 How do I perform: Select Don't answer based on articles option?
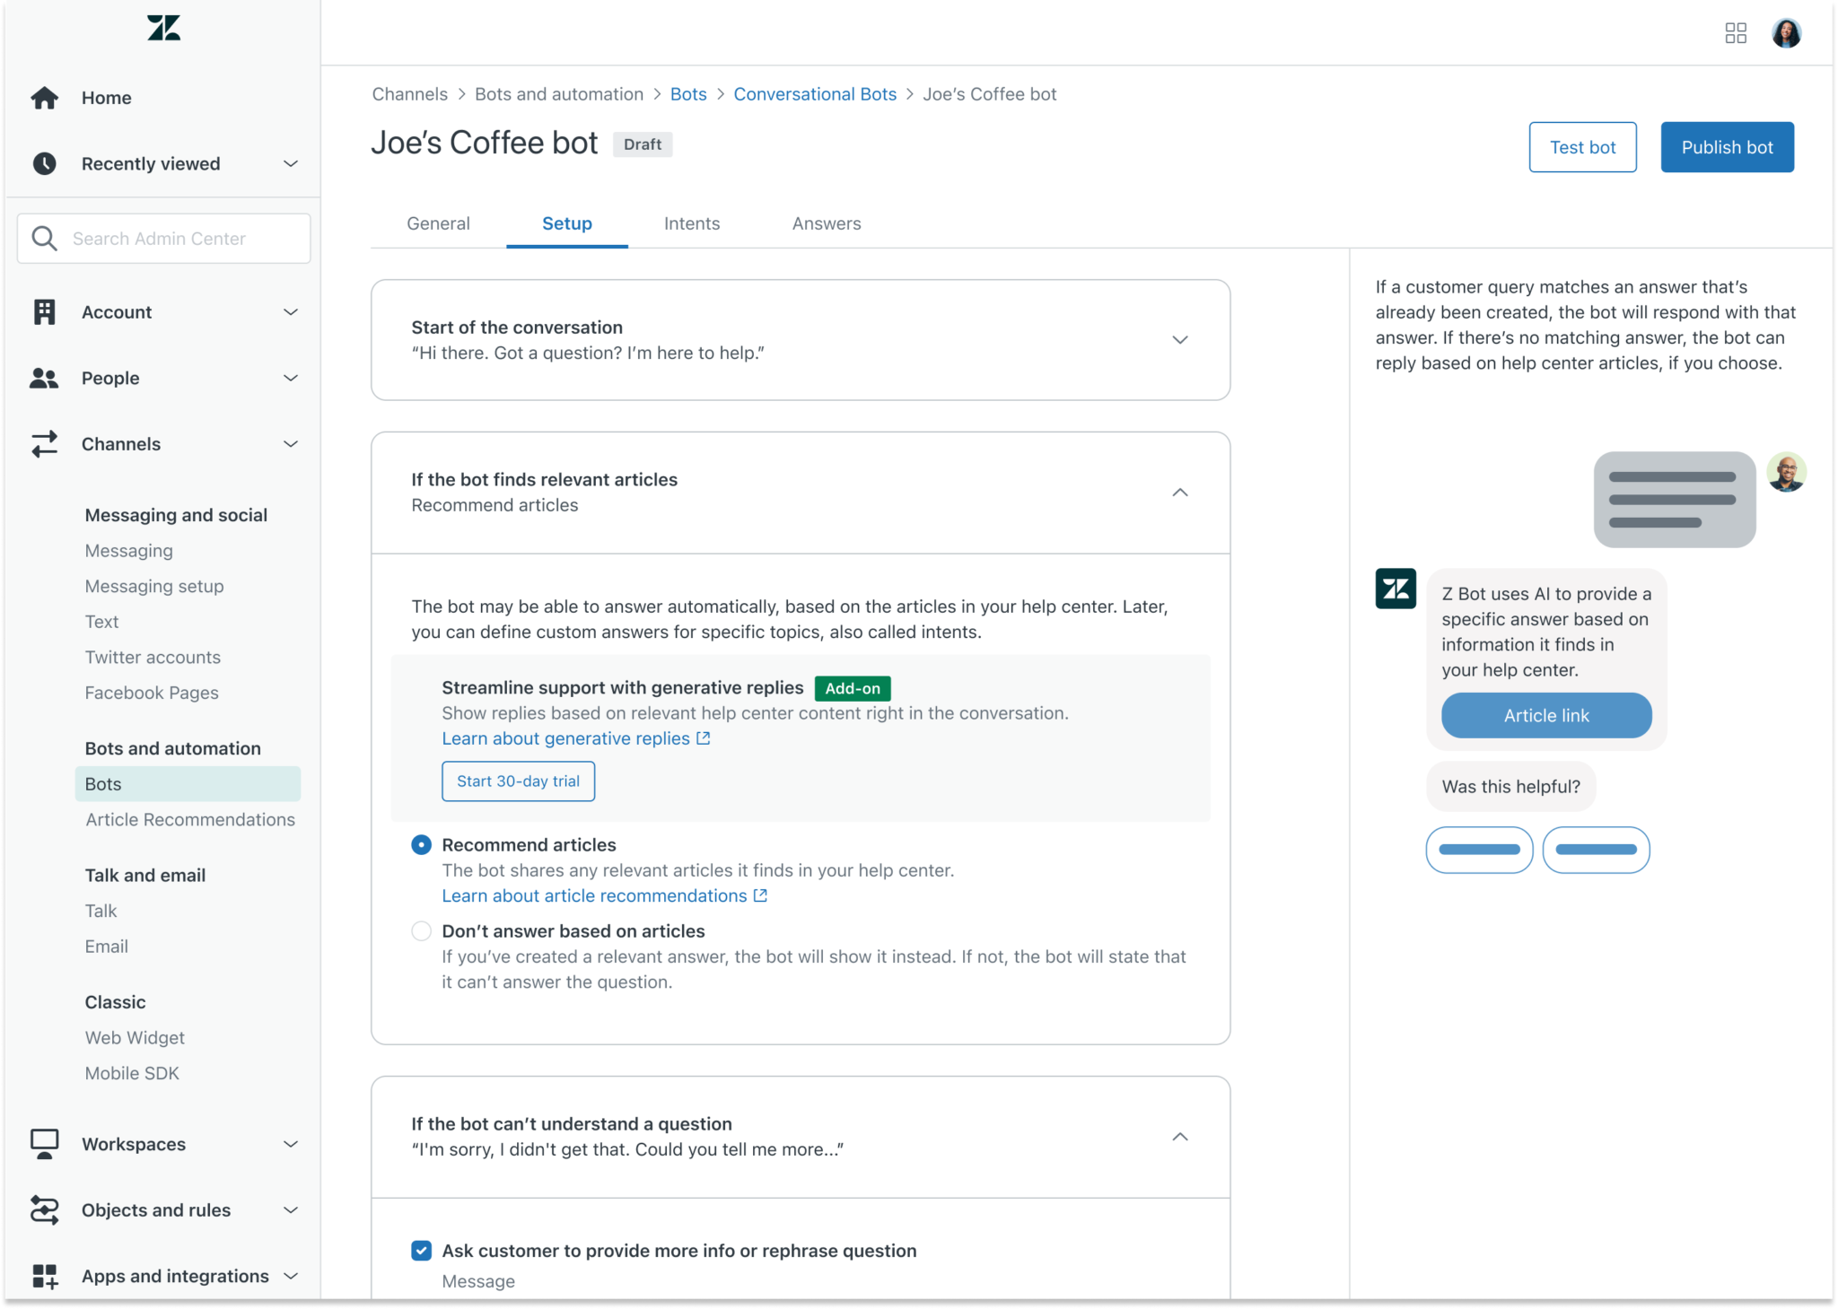421,931
